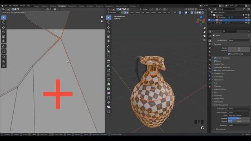Screen dimensions: 251x141
Task: Collapse the Color Management panel
Action: 221,105
